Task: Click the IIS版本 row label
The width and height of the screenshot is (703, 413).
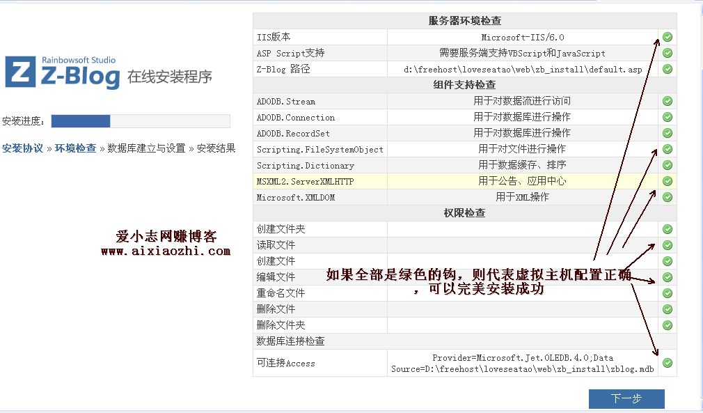Action: point(274,37)
